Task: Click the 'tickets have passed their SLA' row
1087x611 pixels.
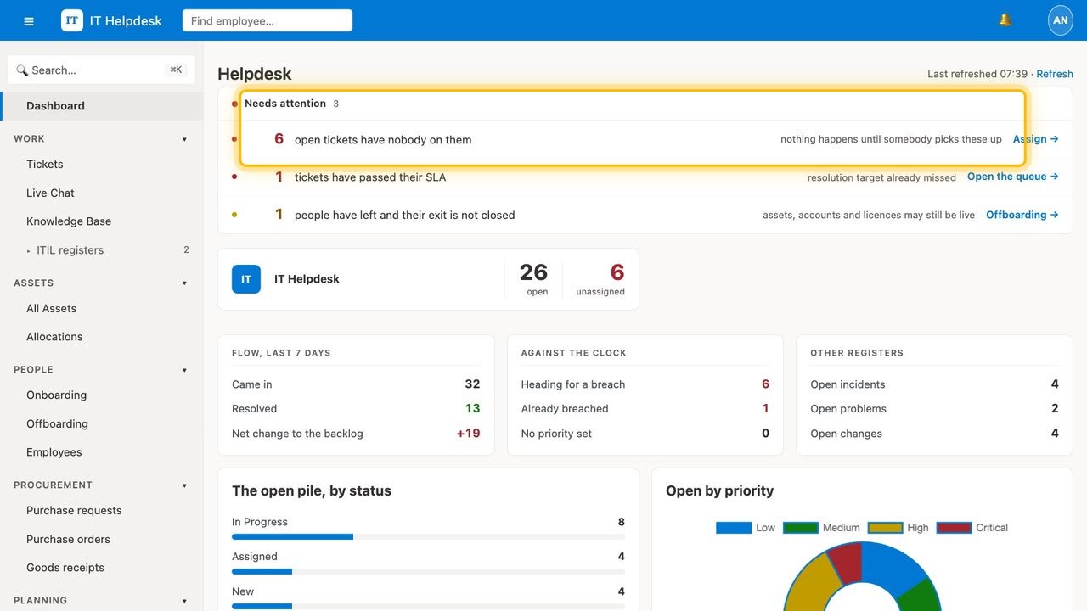Action: pyautogui.click(x=645, y=177)
